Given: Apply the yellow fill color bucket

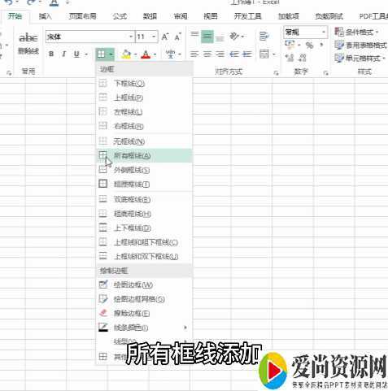Looking at the screenshot, I should (x=126, y=54).
